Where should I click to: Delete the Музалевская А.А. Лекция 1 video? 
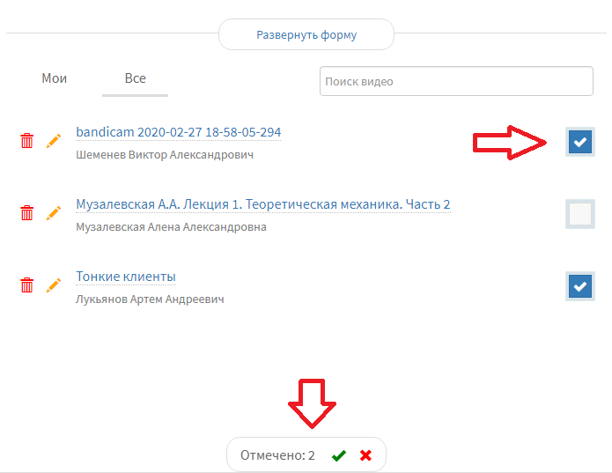click(27, 212)
